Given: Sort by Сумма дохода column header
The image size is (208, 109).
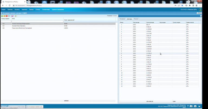Looking at the screenshot, I should [x=152, y=22].
